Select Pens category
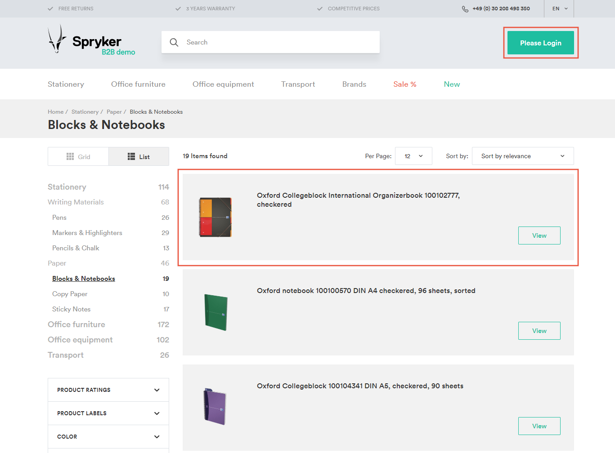This screenshot has height=453, width=615. click(x=59, y=218)
